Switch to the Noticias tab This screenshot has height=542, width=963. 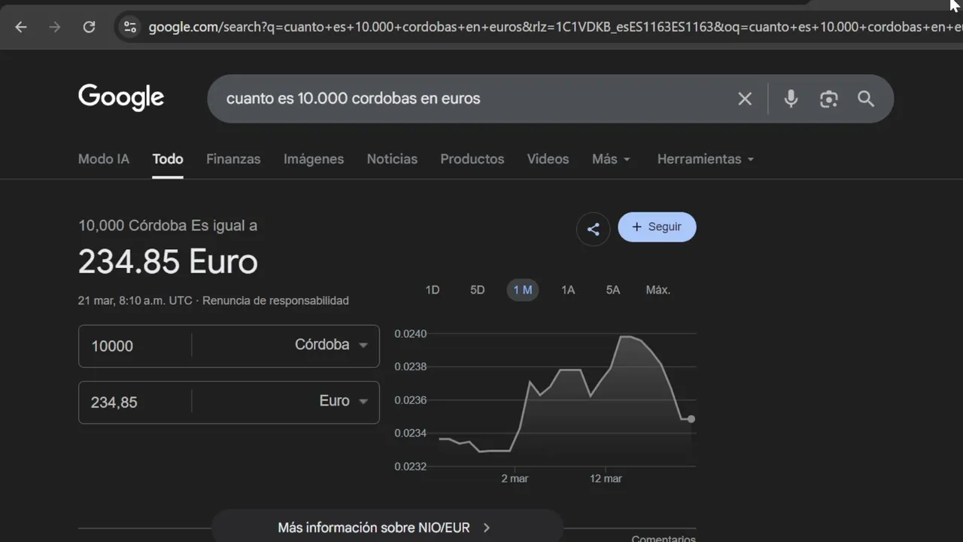pyautogui.click(x=392, y=159)
